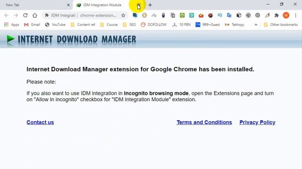Open the browser home page

click(x=34, y=15)
